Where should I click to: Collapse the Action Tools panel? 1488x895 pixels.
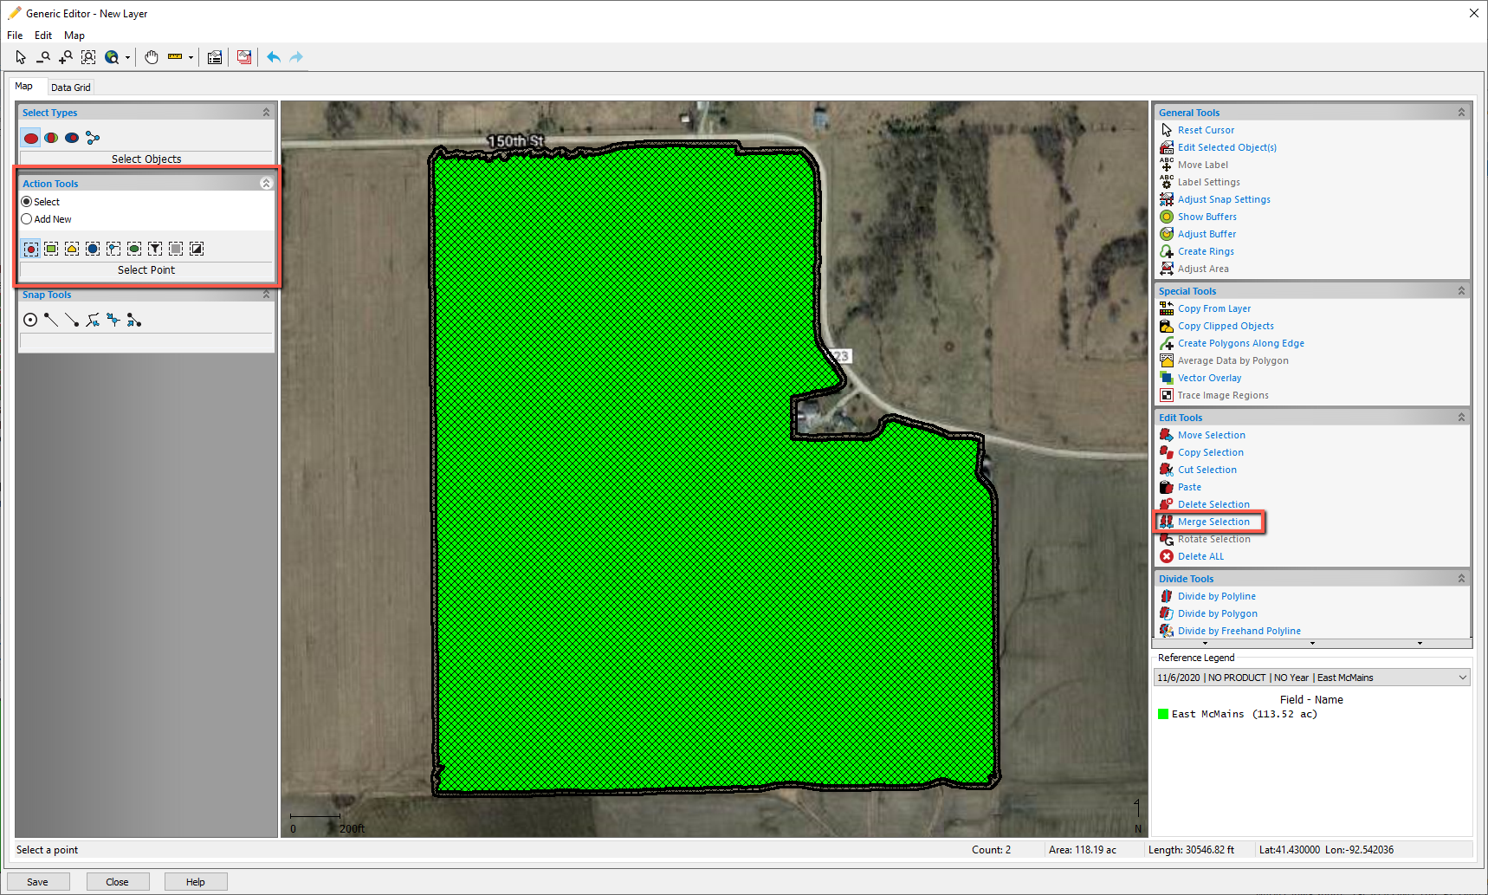point(266,184)
